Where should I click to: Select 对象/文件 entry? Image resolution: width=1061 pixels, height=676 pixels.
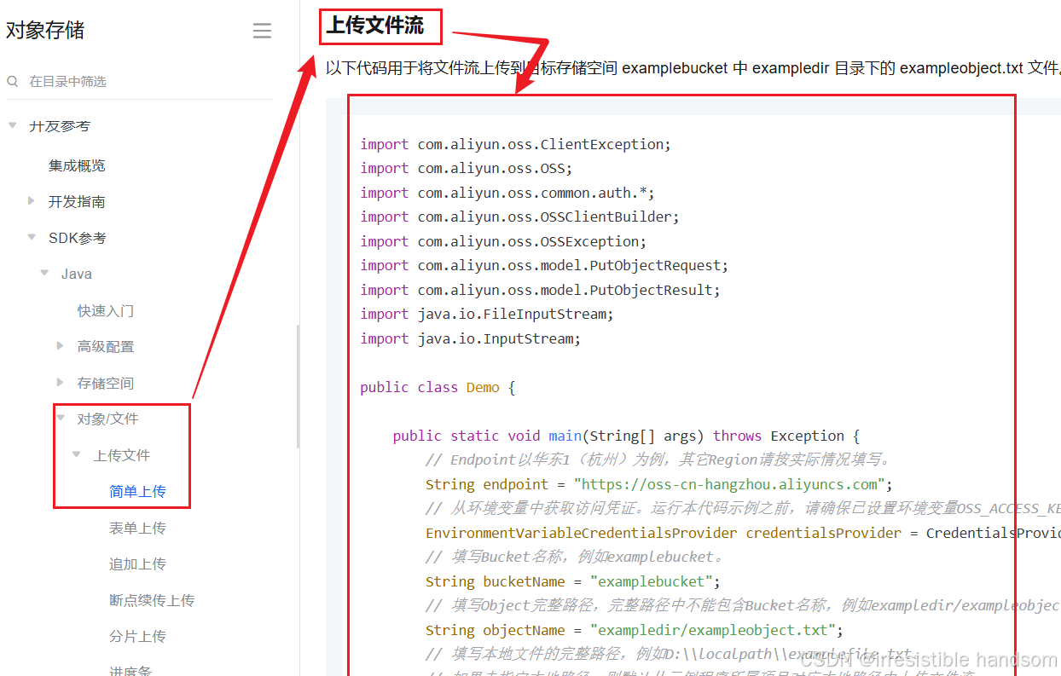click(x=107, y=419)
